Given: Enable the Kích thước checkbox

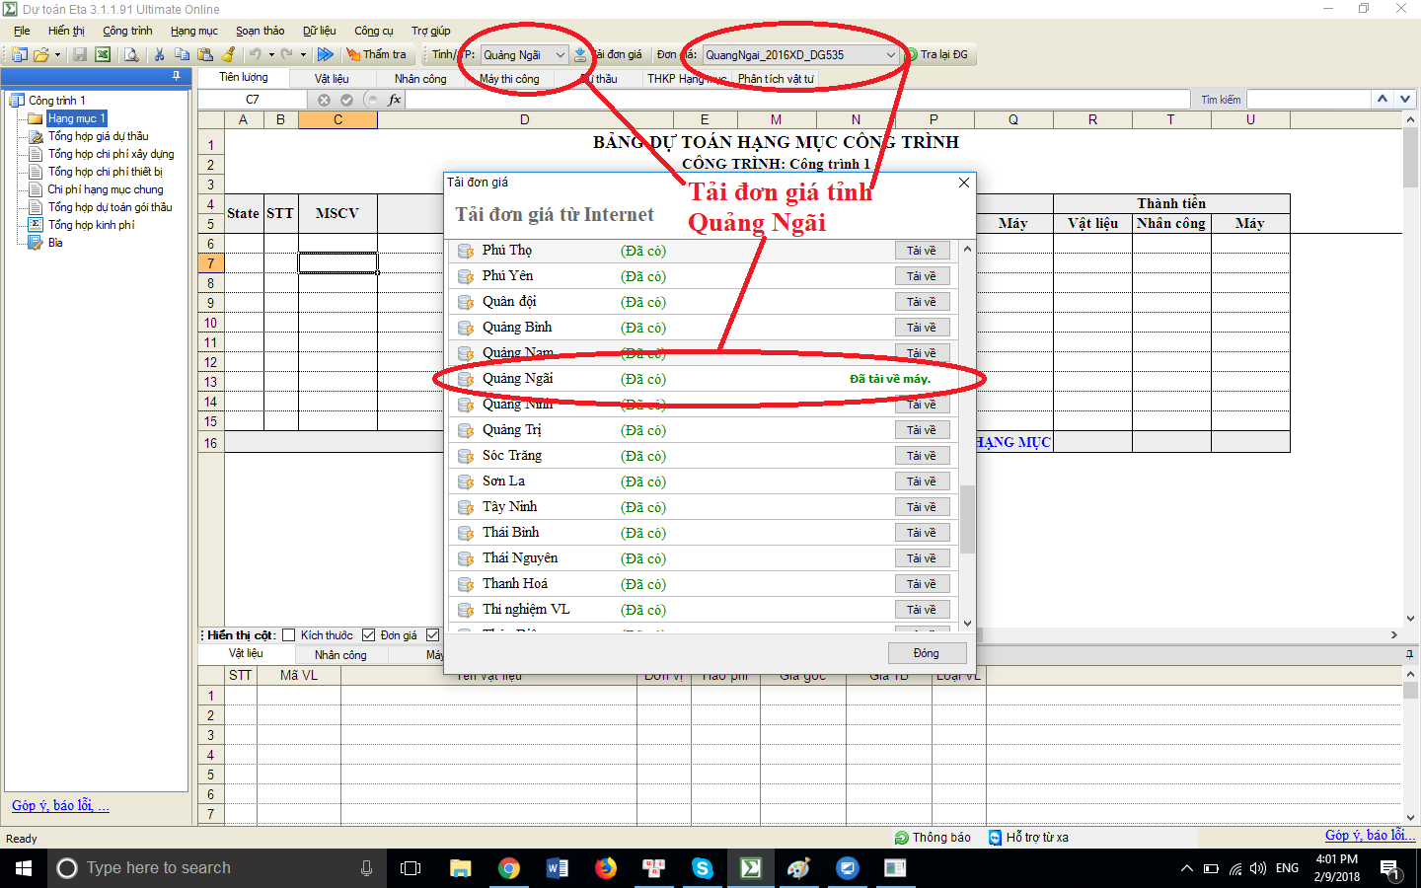Looking at the screenshot, I should click(x=289, y=635).
